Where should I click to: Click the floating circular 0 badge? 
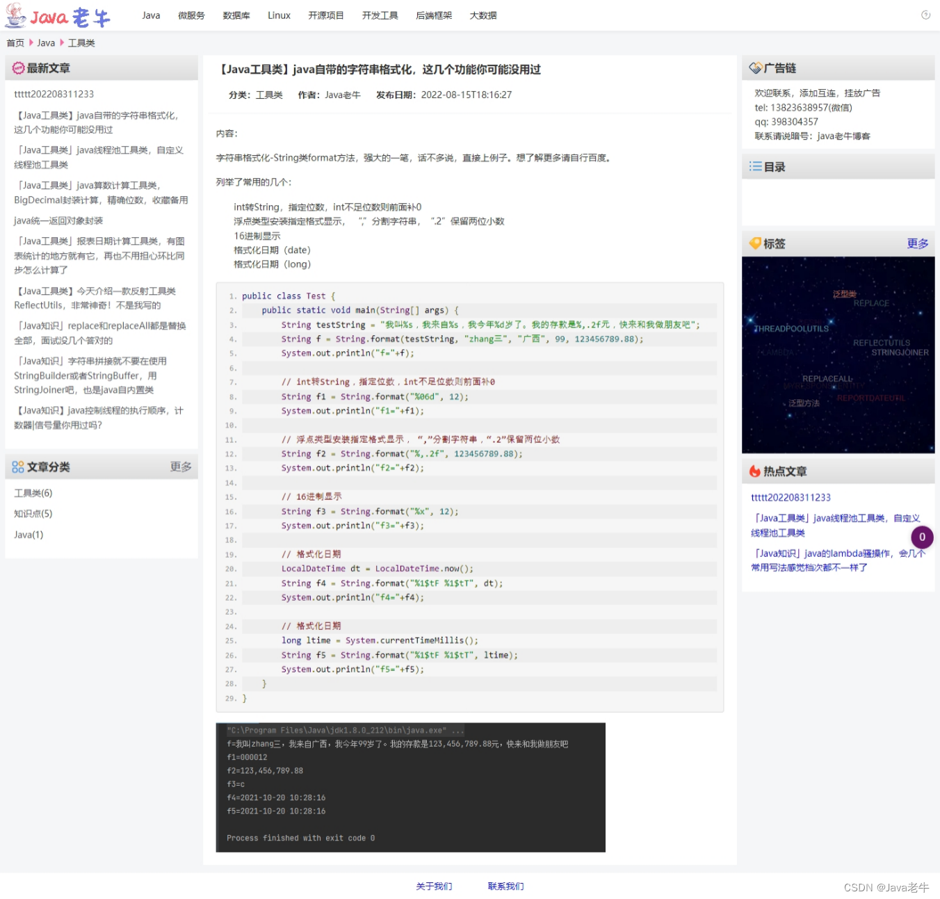[x=922, y=537]
